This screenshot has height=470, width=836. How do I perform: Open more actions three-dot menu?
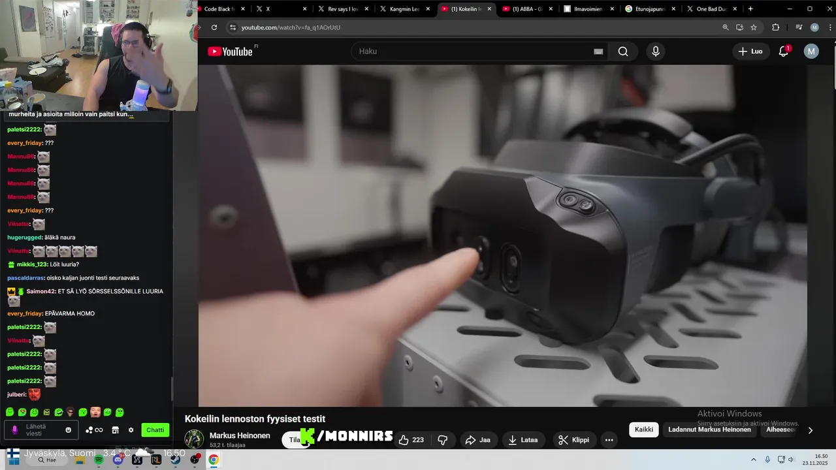609,440
